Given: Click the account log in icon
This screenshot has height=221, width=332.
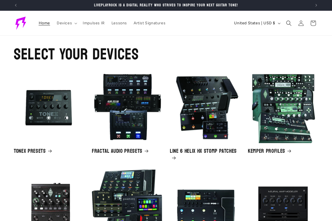Looking at the screenshot, I should pyautogui.click(x=301, y=23).
